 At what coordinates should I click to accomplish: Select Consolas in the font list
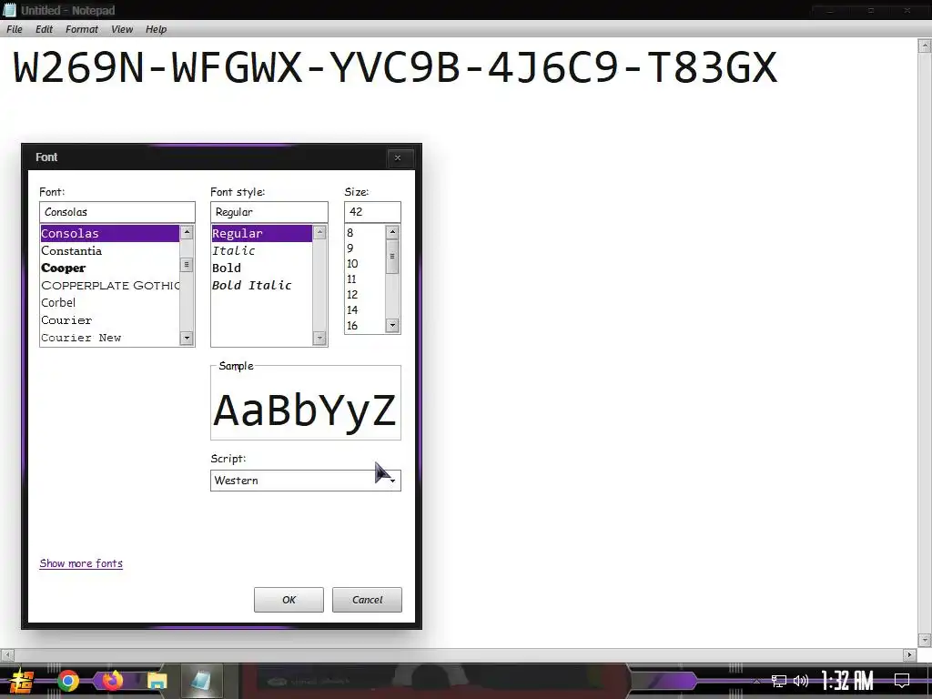click(x=109, y=233)
